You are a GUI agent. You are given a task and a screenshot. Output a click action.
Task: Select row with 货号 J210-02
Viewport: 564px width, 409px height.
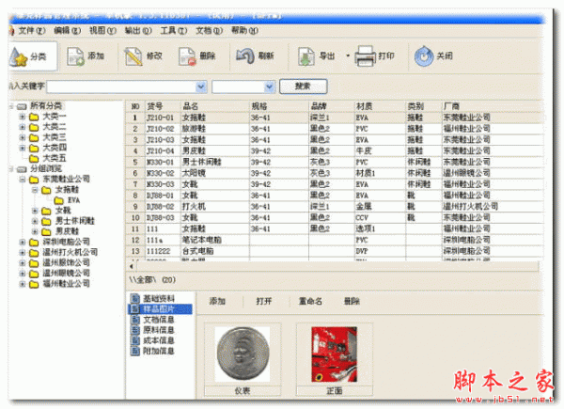[334, 129]
